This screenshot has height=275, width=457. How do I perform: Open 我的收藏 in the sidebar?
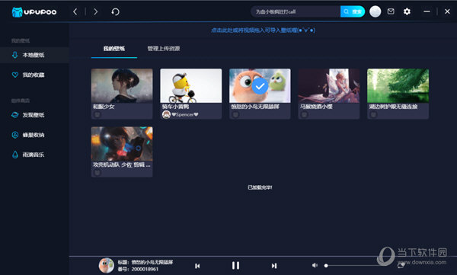(34, 75)
